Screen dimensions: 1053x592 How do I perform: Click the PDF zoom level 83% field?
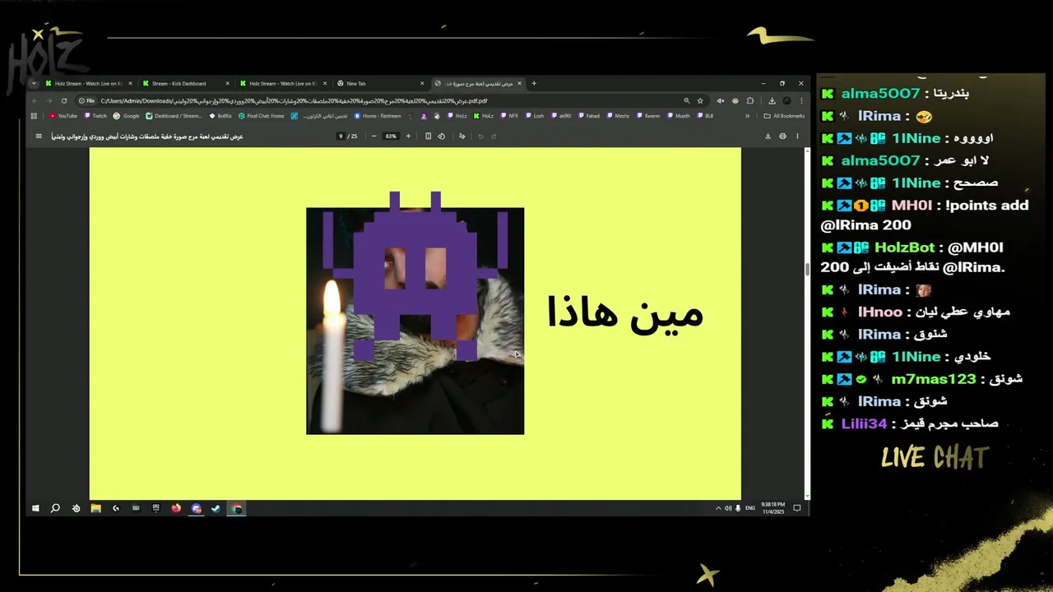click(391, 136)
